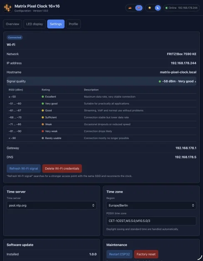The height and width of the screenshot is (261, 203).
Task: Click the < −90 RSSI cell
Action: pyautogui.click(x=12, y=138)
